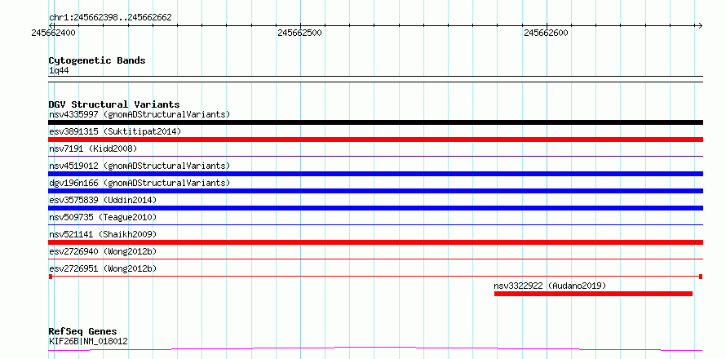Viewport: 726px width, 359px height.
Task: Click the nsv7191 (Kidd2008) label
Action: [x=93, y=148]
